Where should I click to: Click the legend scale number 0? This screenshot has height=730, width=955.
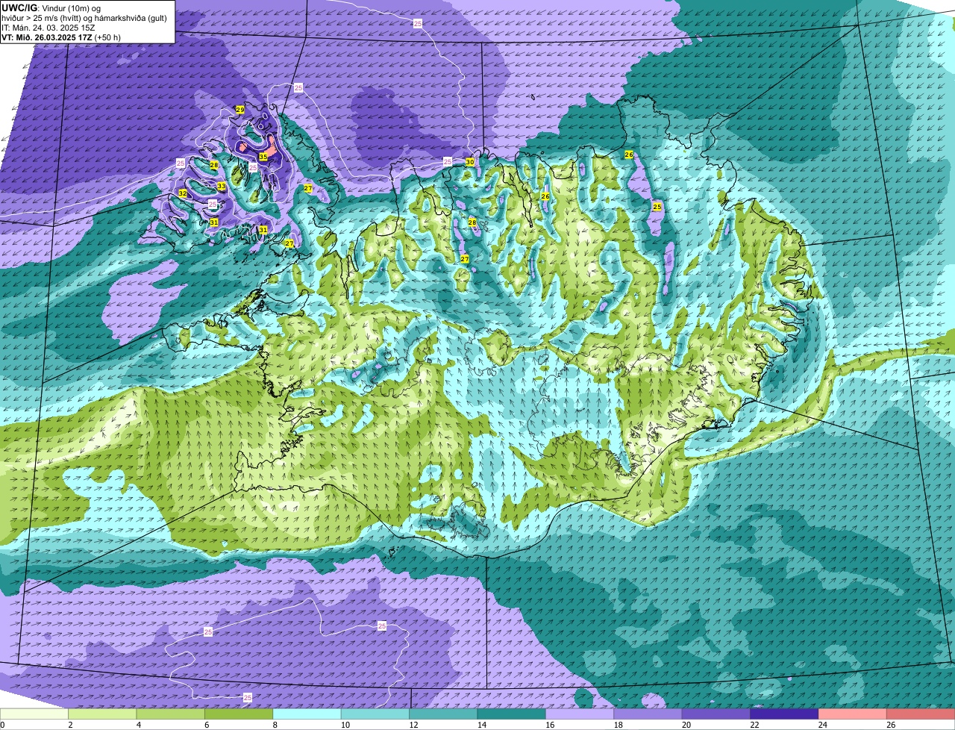point(2,725)
